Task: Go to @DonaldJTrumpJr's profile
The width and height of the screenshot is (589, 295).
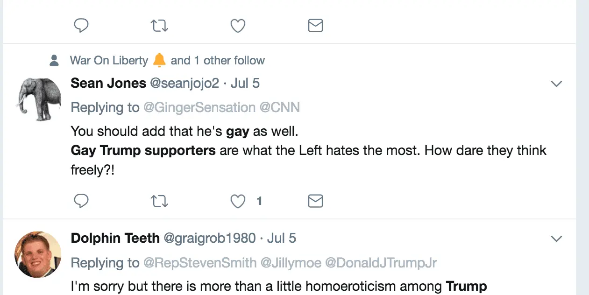Action: (x=381, y=263)
